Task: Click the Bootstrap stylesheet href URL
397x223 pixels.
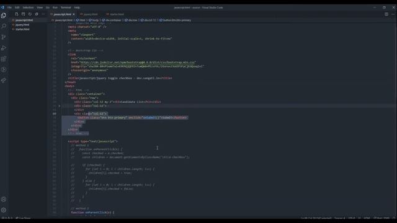Action: pyautogui.click(x=138, y=62)
